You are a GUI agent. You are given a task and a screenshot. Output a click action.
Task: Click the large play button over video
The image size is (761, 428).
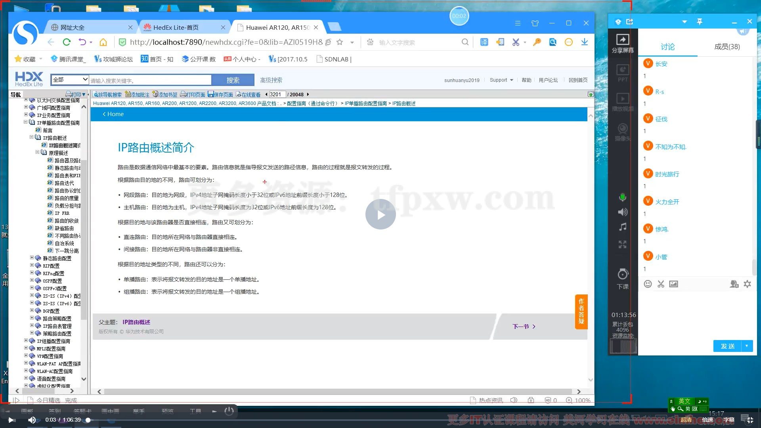[380, 214]
